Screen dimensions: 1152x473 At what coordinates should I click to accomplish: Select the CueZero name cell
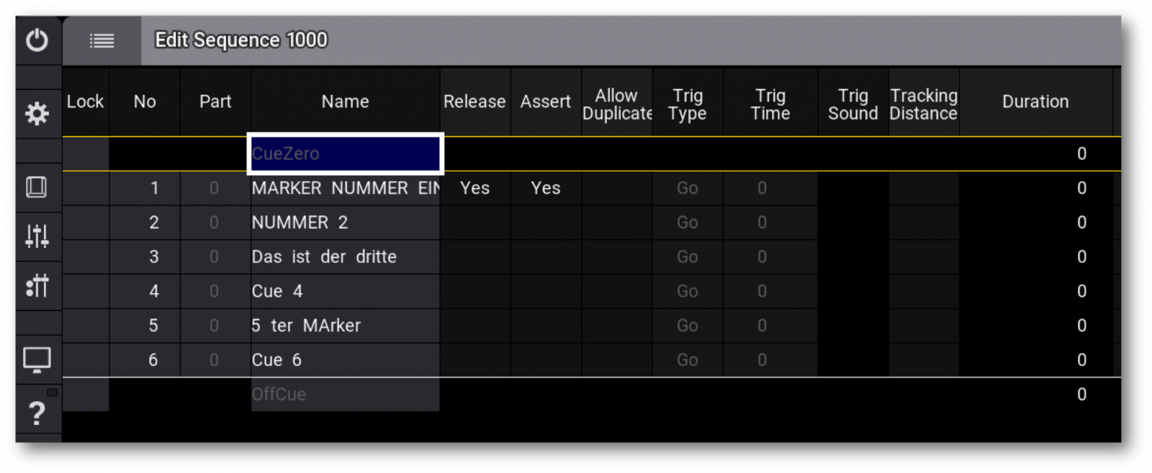tap(345, 154)
